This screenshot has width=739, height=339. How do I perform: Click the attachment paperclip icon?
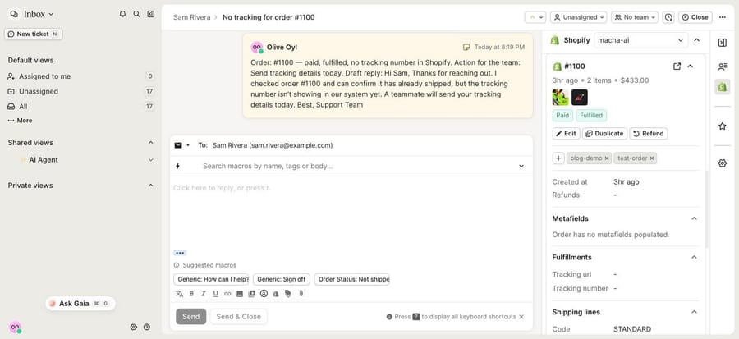[301, 293]
